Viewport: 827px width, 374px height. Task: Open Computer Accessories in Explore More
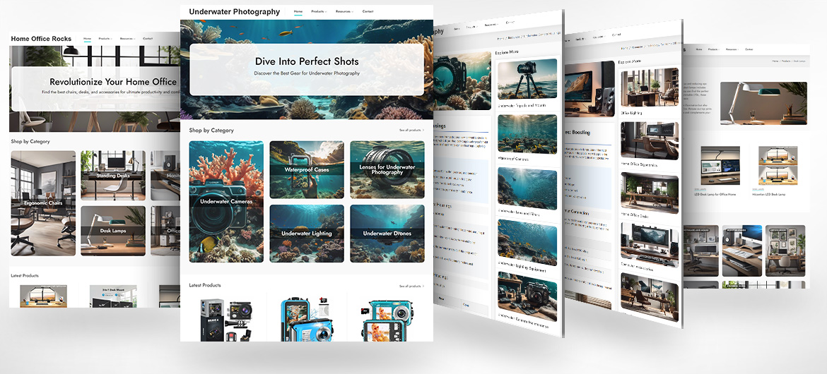[x=650, y=246]
